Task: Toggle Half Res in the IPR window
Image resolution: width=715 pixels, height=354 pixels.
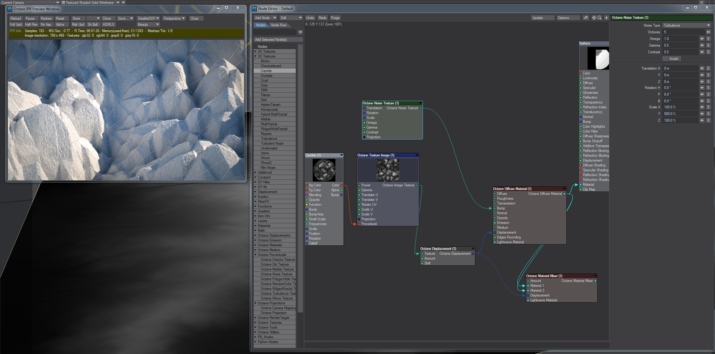Action: pyautogui.click(x=31, y=25)
